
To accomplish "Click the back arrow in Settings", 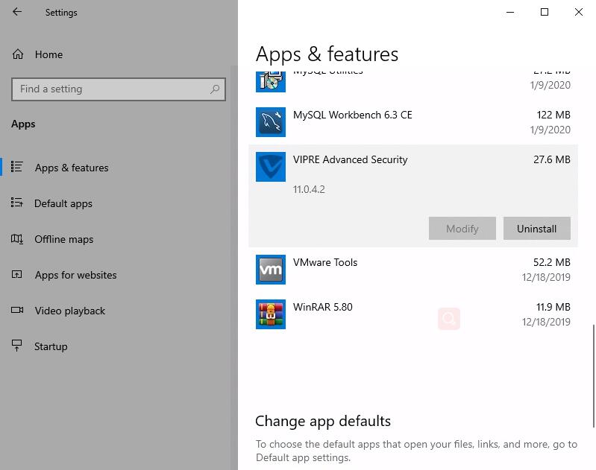I will coord(17,12).
